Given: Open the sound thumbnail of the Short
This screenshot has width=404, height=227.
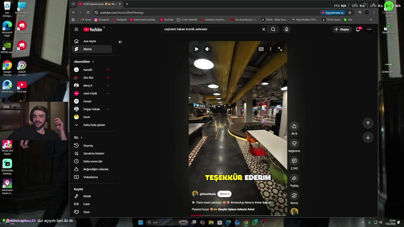Looking at the screenshot, I should (x=294, y=212).
